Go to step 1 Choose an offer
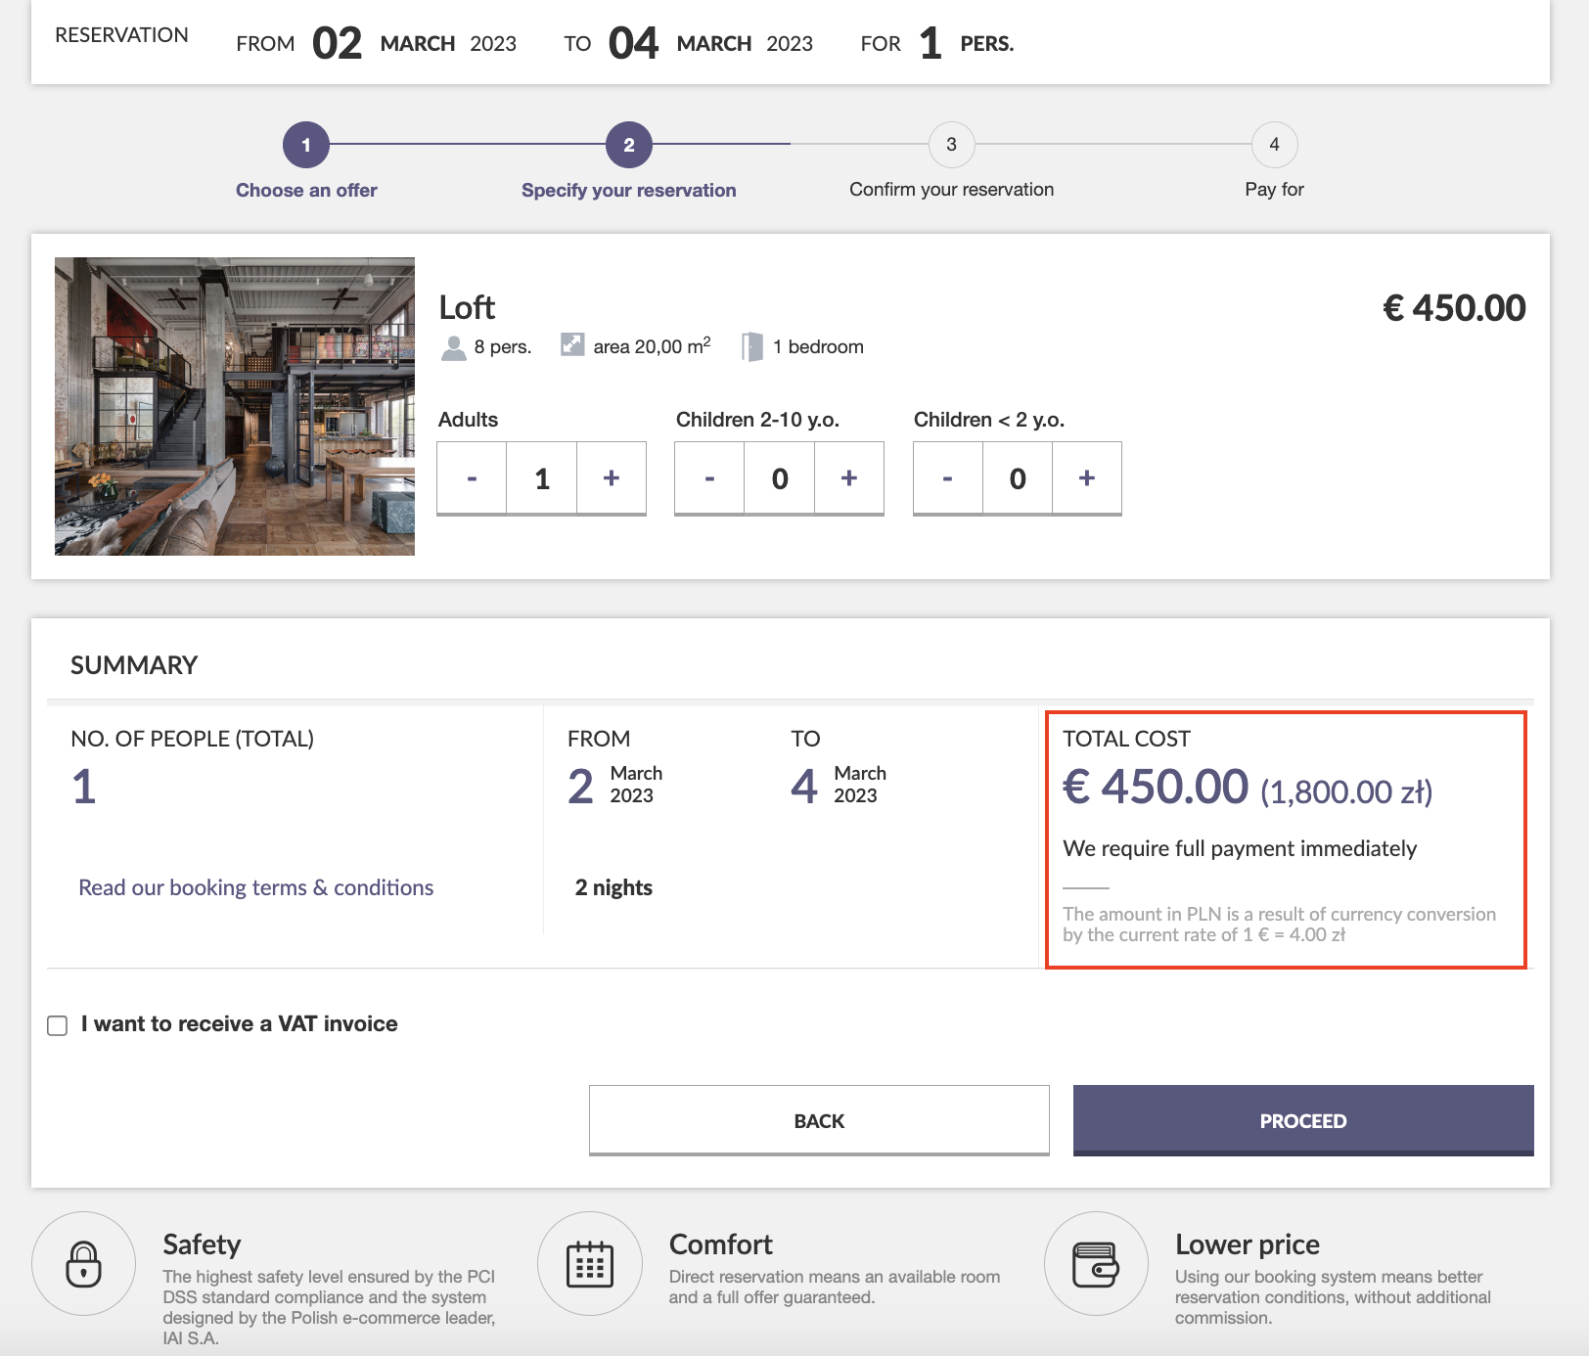This screenshot has height=1356, width=1589. click(306, 146)
